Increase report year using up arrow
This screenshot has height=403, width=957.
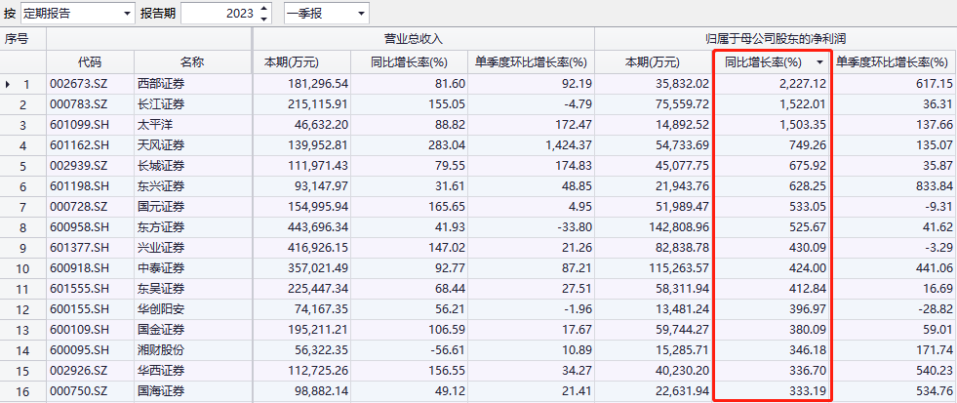[x=263, y=9]
